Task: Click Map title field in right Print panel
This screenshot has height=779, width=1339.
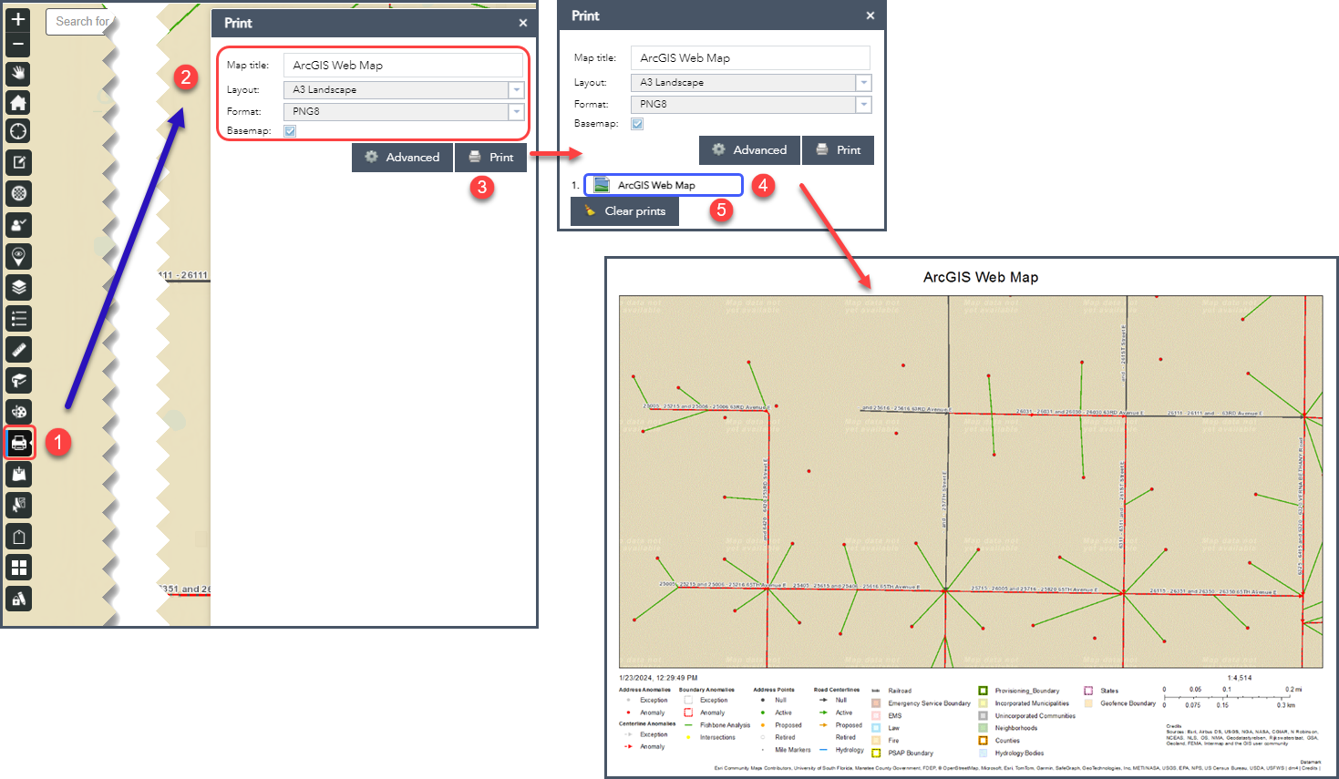Action: (750, 58)
